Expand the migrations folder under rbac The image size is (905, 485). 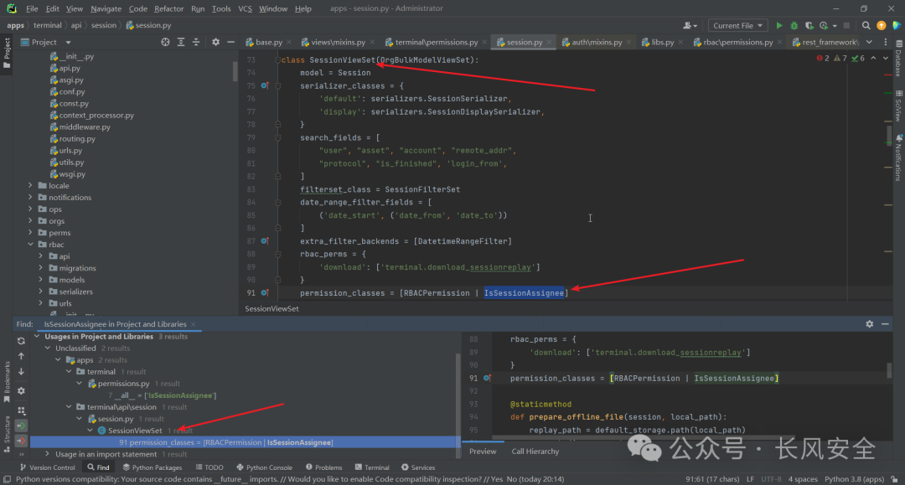pos(40,268)
